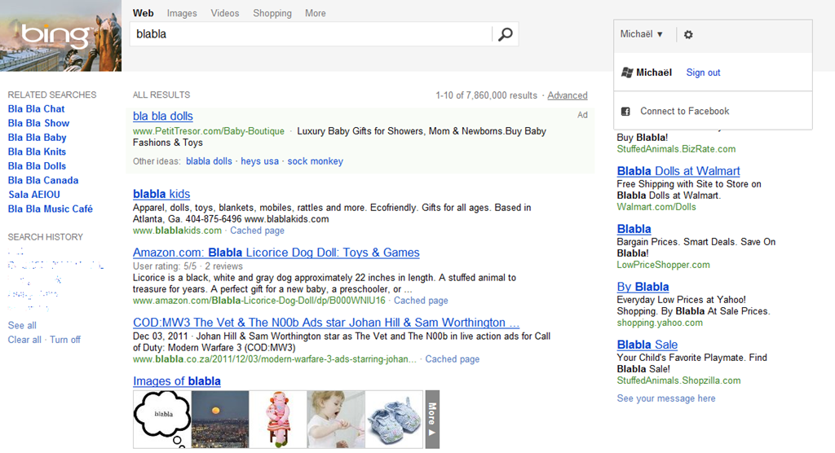
Task: Click the heys usa suggestion
Action: pos(259,161)
